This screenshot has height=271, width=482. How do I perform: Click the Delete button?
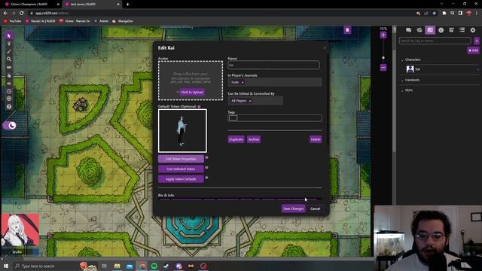click(x=316, y=139)
